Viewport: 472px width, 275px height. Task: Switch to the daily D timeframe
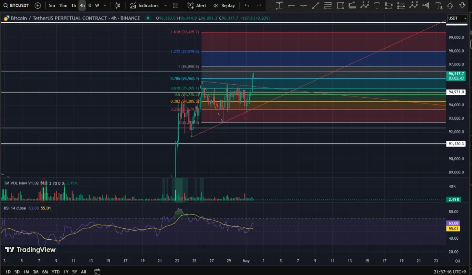click(x=90, y=5)
